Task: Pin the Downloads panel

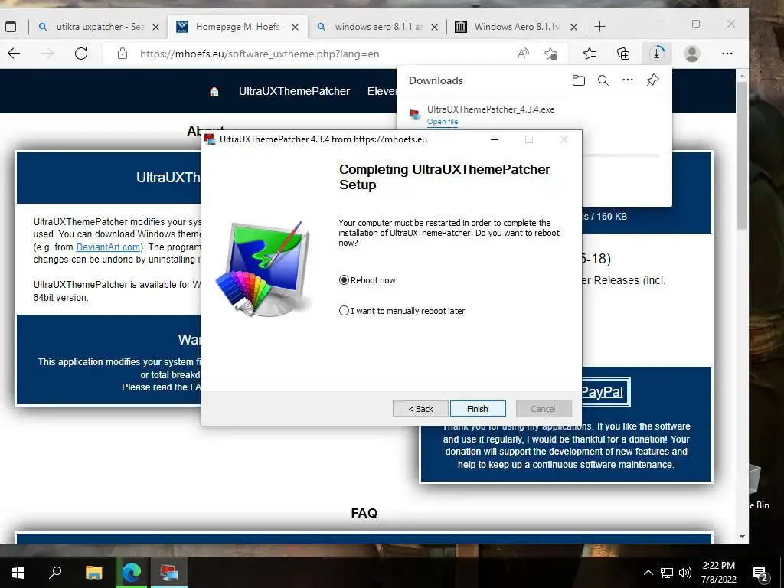Action: 652,80
